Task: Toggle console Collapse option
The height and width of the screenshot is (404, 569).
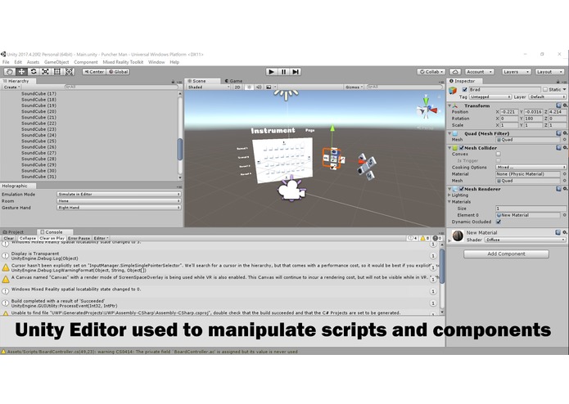Action: click(x=28, y=239)
